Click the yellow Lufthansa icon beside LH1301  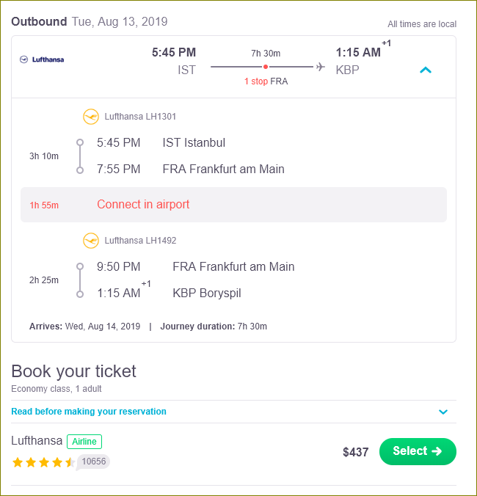coord(91,117)
